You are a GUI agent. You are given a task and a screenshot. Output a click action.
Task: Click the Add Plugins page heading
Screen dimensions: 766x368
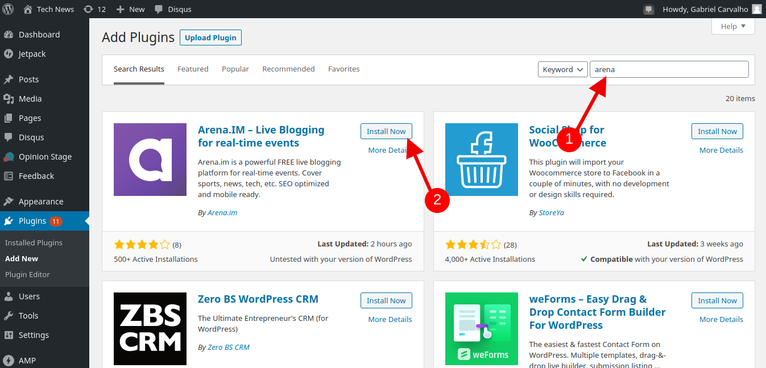(138, 37)
